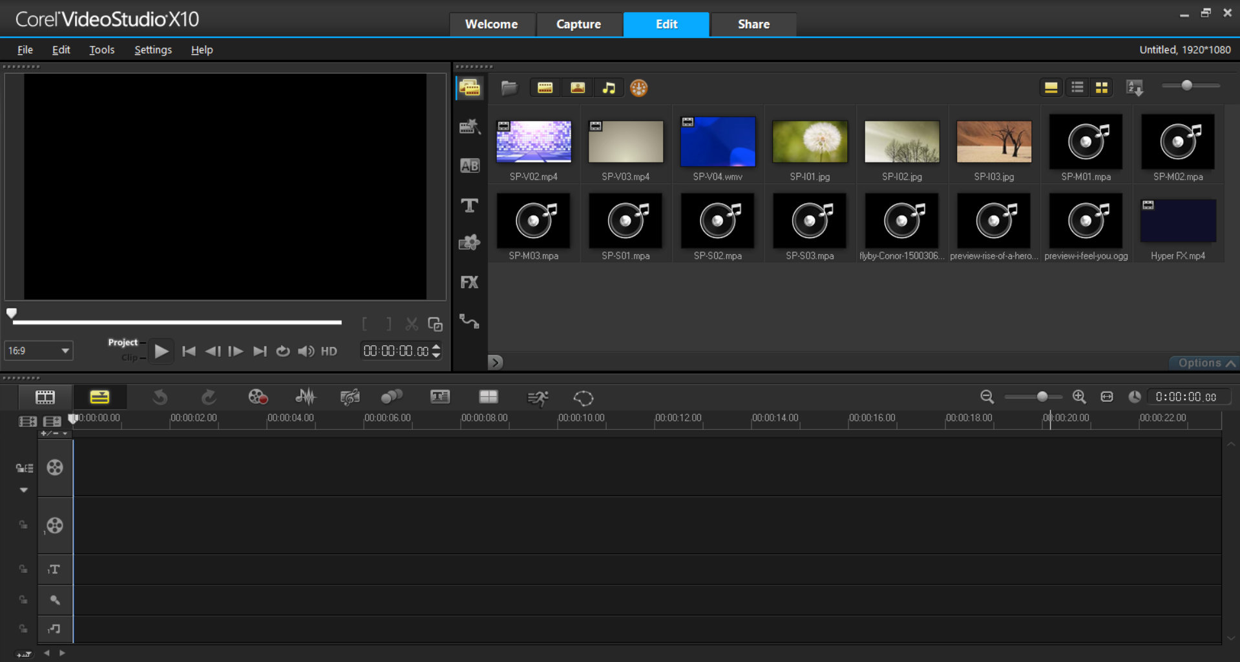Image resolution: width=1240 pixels, height=662 pixels.
Task: Open the Media library panel
Action: (x=469, y=88)
